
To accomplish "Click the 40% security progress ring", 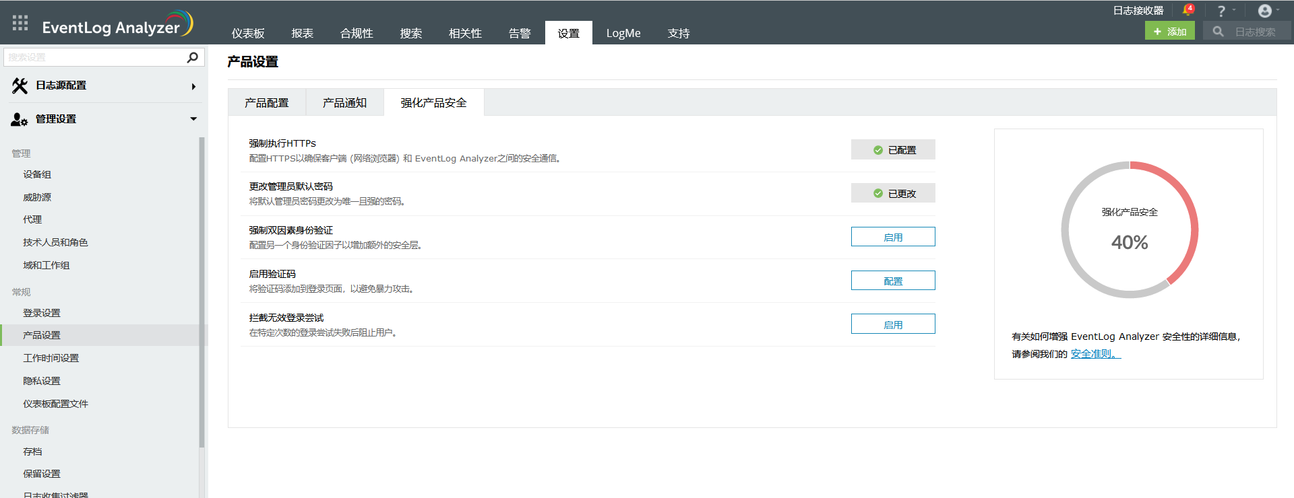I will point(1130,229).
